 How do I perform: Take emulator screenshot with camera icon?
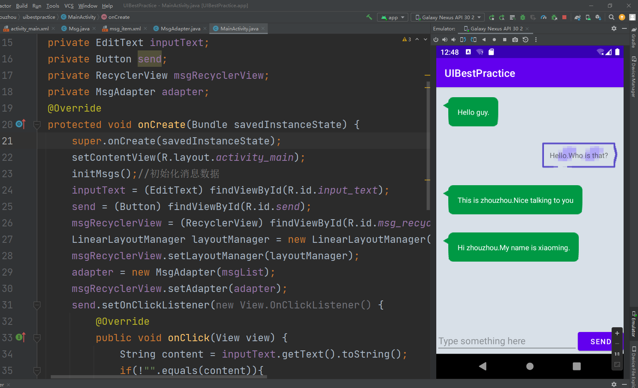[515, 40]
